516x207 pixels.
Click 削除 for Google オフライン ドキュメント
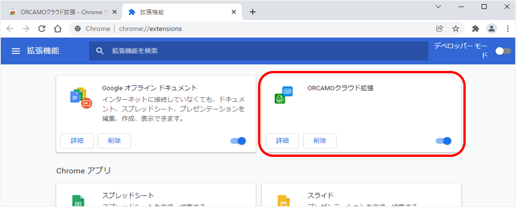114,141
